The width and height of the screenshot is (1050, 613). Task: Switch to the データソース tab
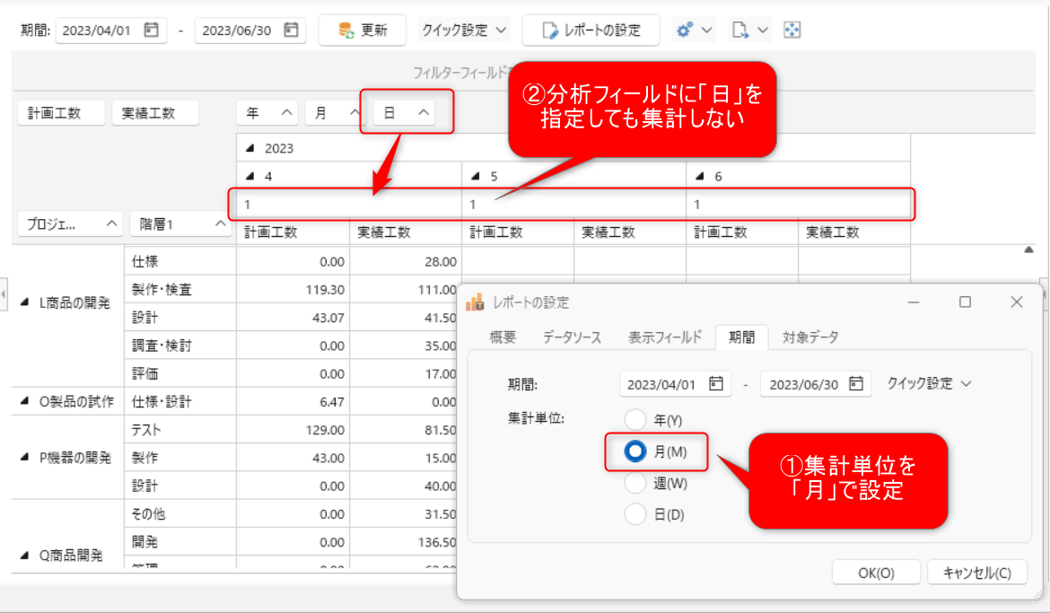(x=572, y=337)
